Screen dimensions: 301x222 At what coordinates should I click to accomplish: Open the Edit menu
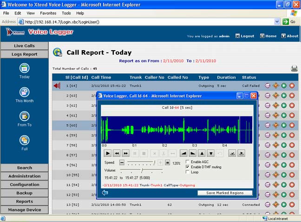click(18, 13)
